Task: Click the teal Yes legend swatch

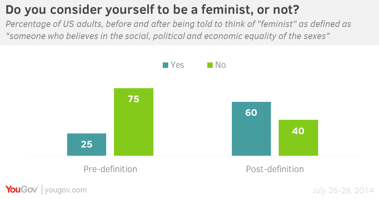Action: pos(165,65)
